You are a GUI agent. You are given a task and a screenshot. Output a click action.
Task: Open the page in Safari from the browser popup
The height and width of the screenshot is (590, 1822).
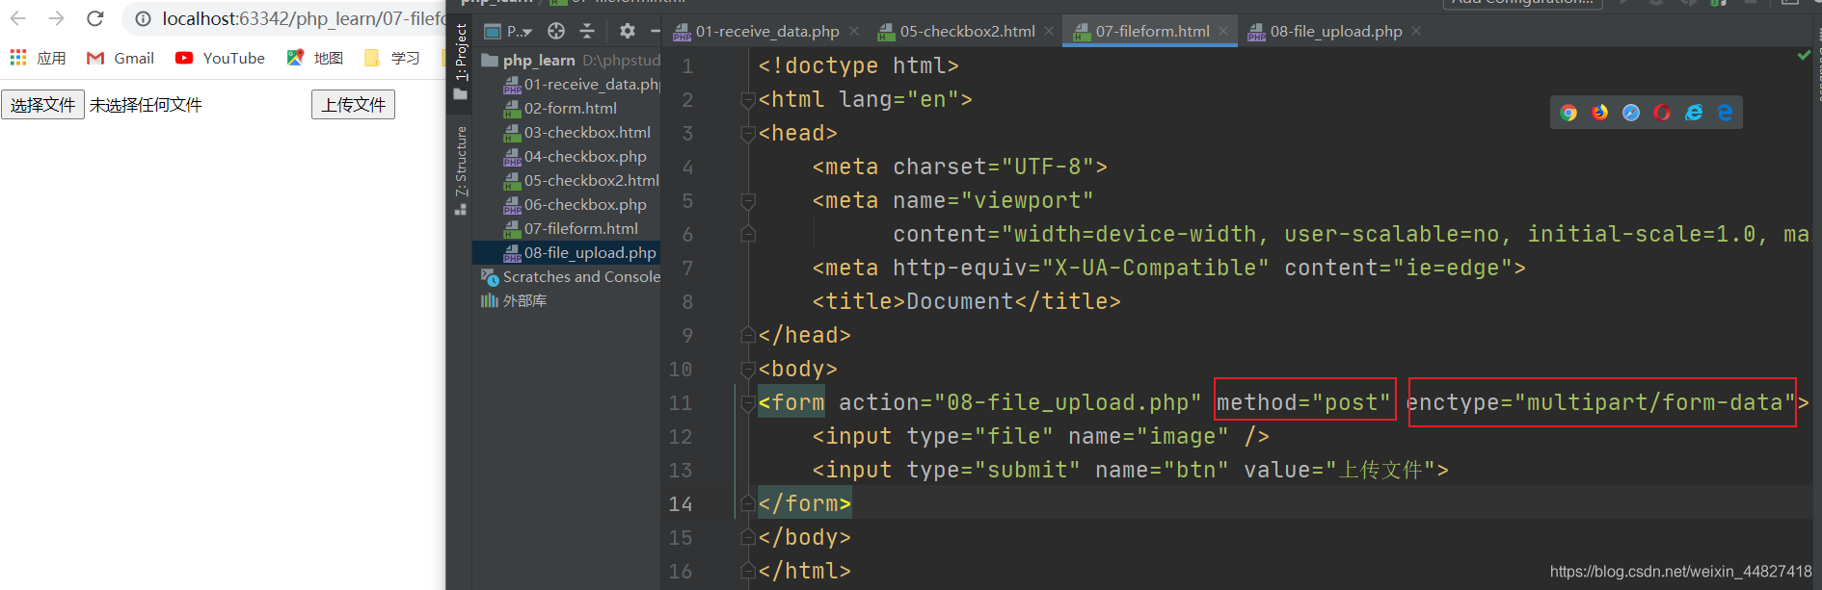point(1631,113)
